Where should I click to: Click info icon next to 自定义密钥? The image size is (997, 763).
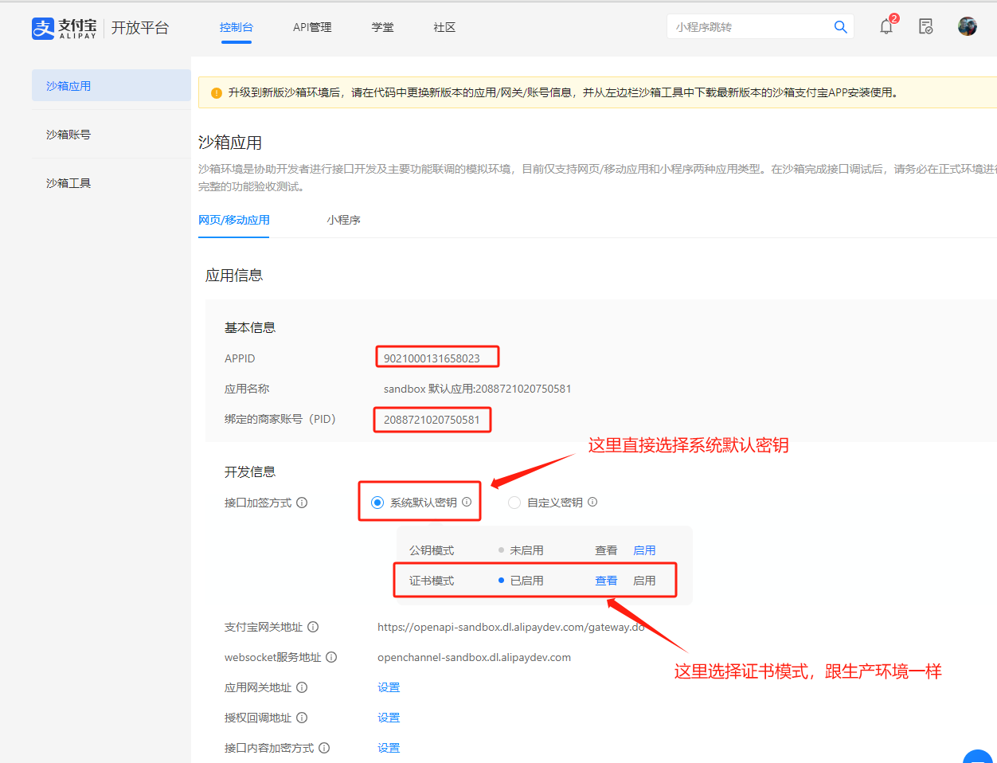592,503
